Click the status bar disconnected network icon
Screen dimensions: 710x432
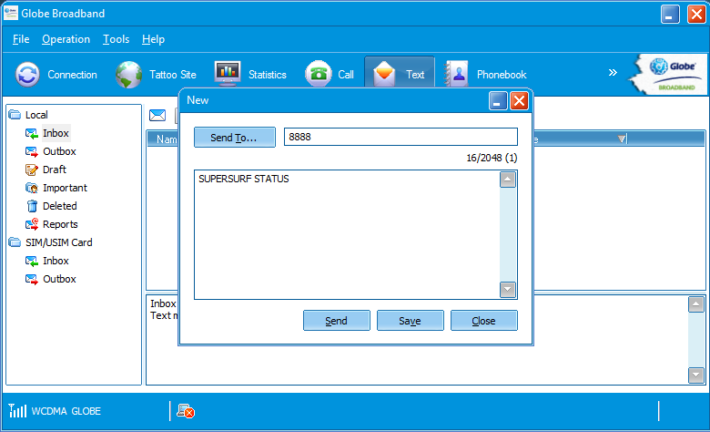coord(186,411)
